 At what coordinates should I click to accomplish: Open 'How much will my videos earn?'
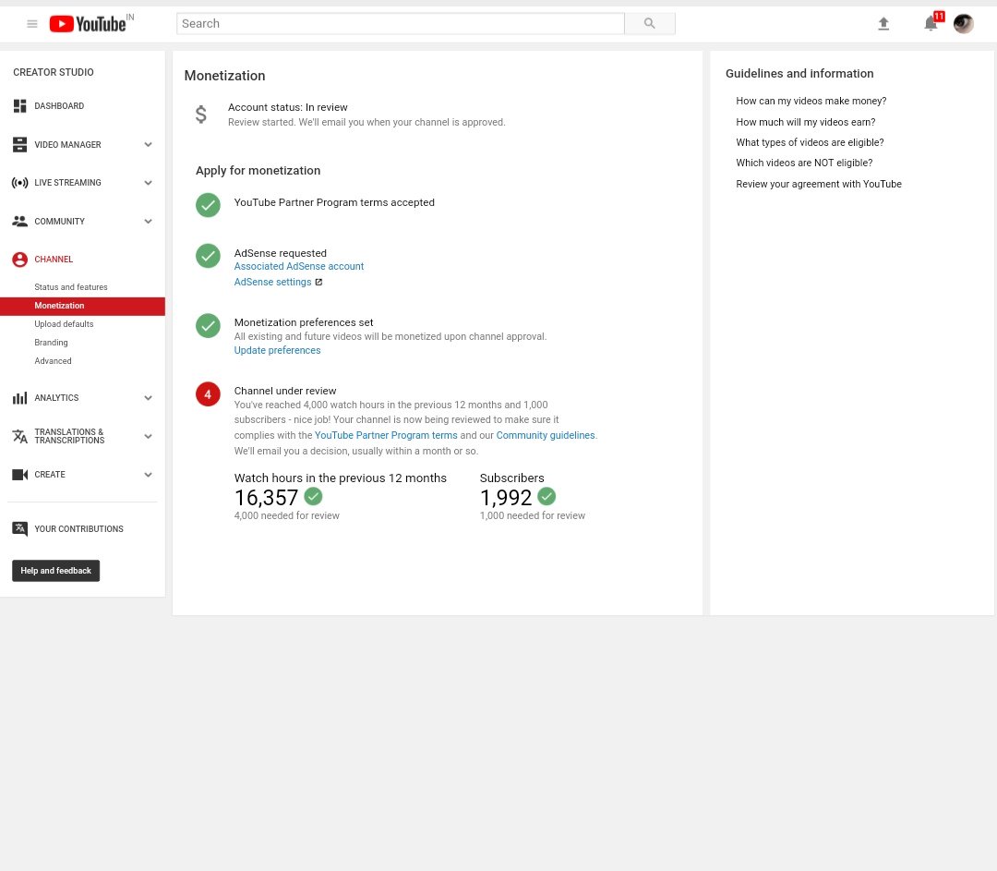(x=806, y=122)
